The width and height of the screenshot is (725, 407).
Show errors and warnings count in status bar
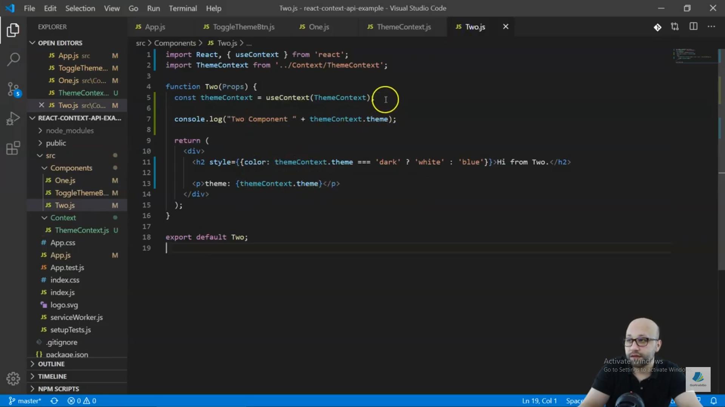click(x=82, y=401)
